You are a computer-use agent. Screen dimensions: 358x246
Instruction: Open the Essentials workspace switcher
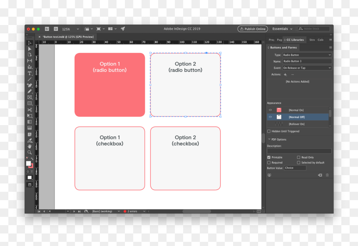pos(282,29)
